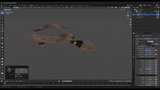Select the Move tool
Image resolution: width=160 pixels, height=90 pixels.
pyautogui.click(x=2, y=19)
